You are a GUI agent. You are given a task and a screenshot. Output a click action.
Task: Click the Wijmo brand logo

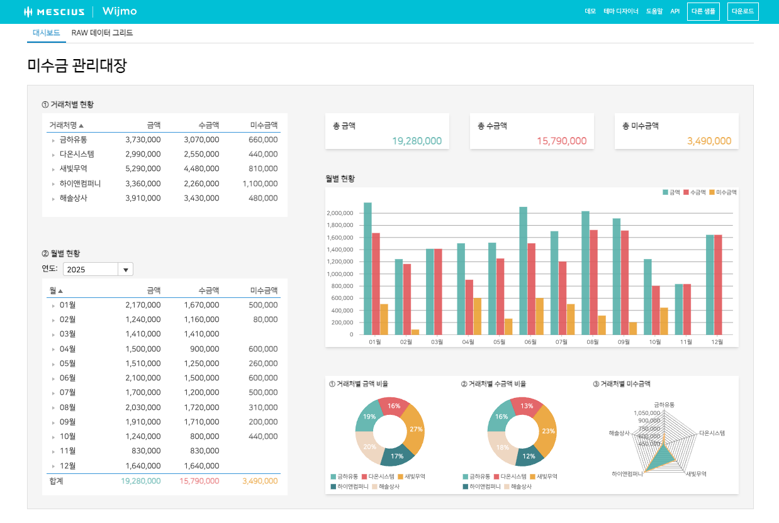[x=119, y=11]
